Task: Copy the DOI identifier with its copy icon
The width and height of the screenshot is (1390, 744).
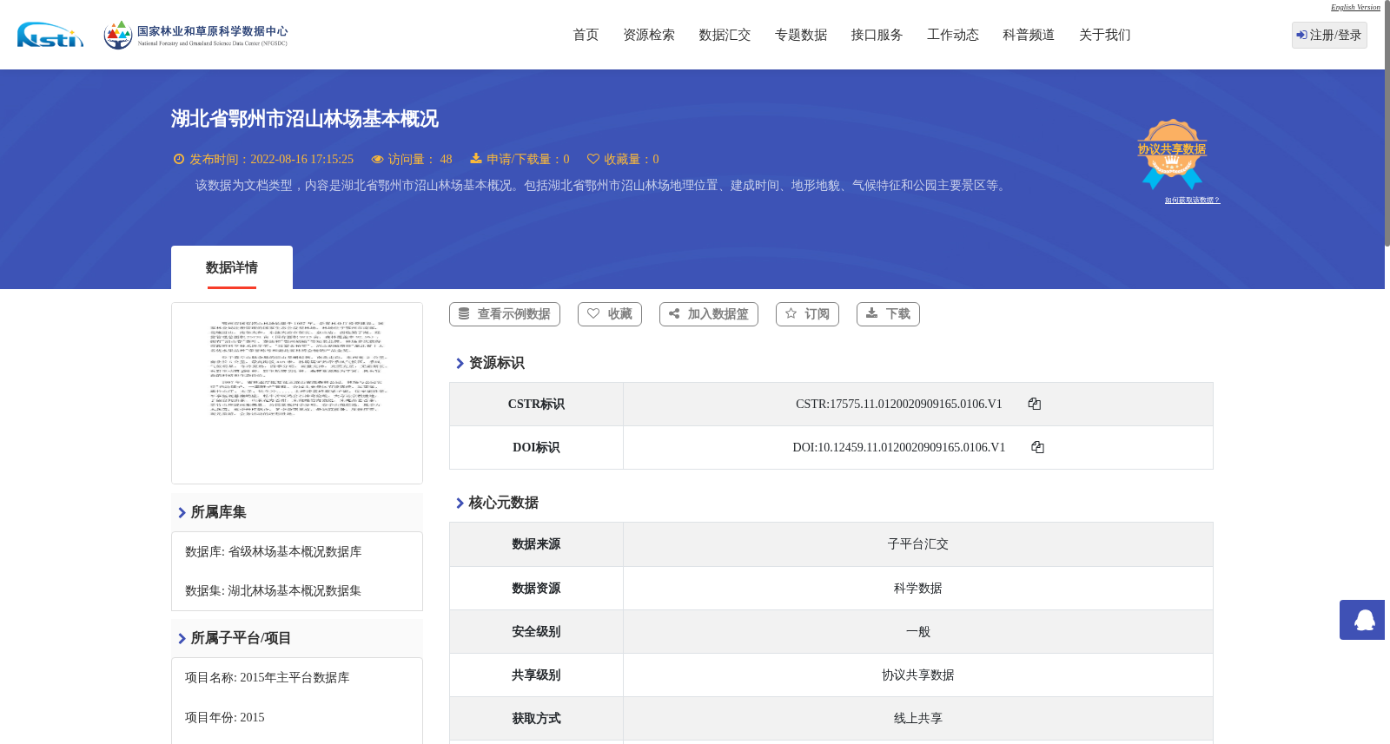Action: click(x=1037, y=447)
